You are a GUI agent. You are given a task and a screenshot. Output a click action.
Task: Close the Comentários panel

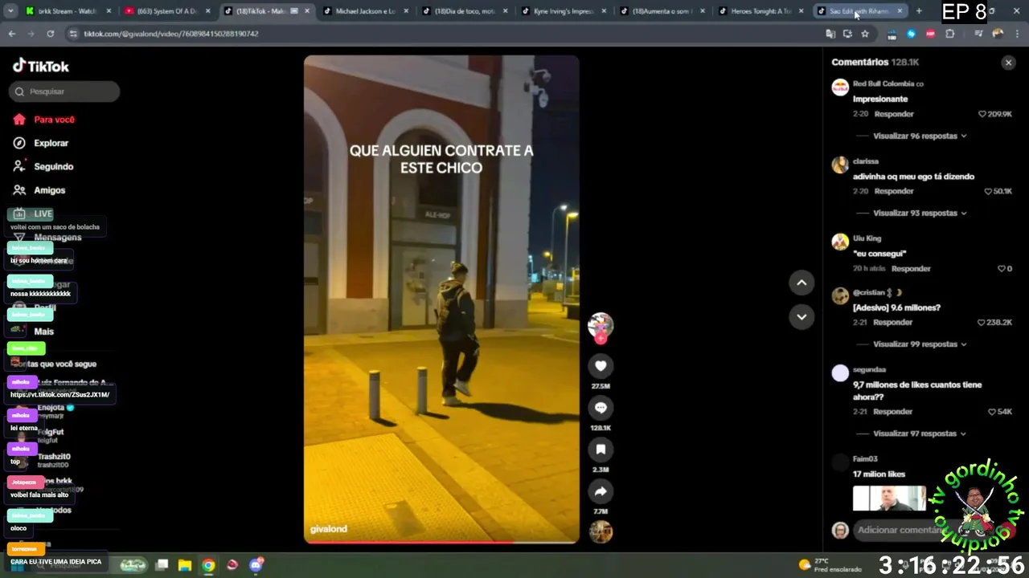coord(1008,63)
